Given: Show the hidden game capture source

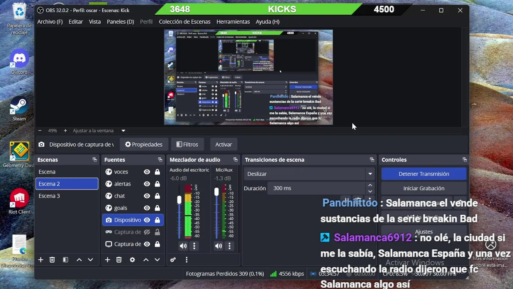Looking at the screenshot, I should pyautogui.click(x=147, y=232).
